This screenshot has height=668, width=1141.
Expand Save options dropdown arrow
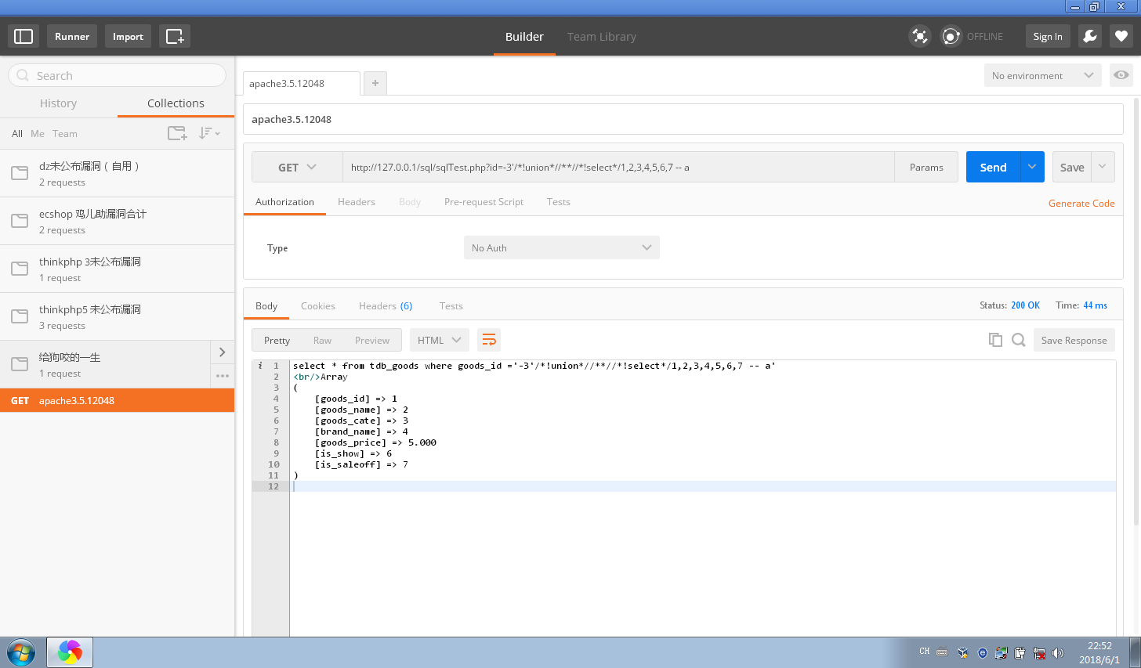click(1103, 167)
